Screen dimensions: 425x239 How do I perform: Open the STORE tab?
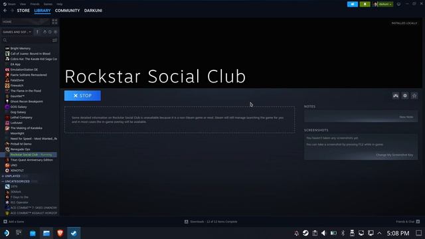[x=23, y=11]
